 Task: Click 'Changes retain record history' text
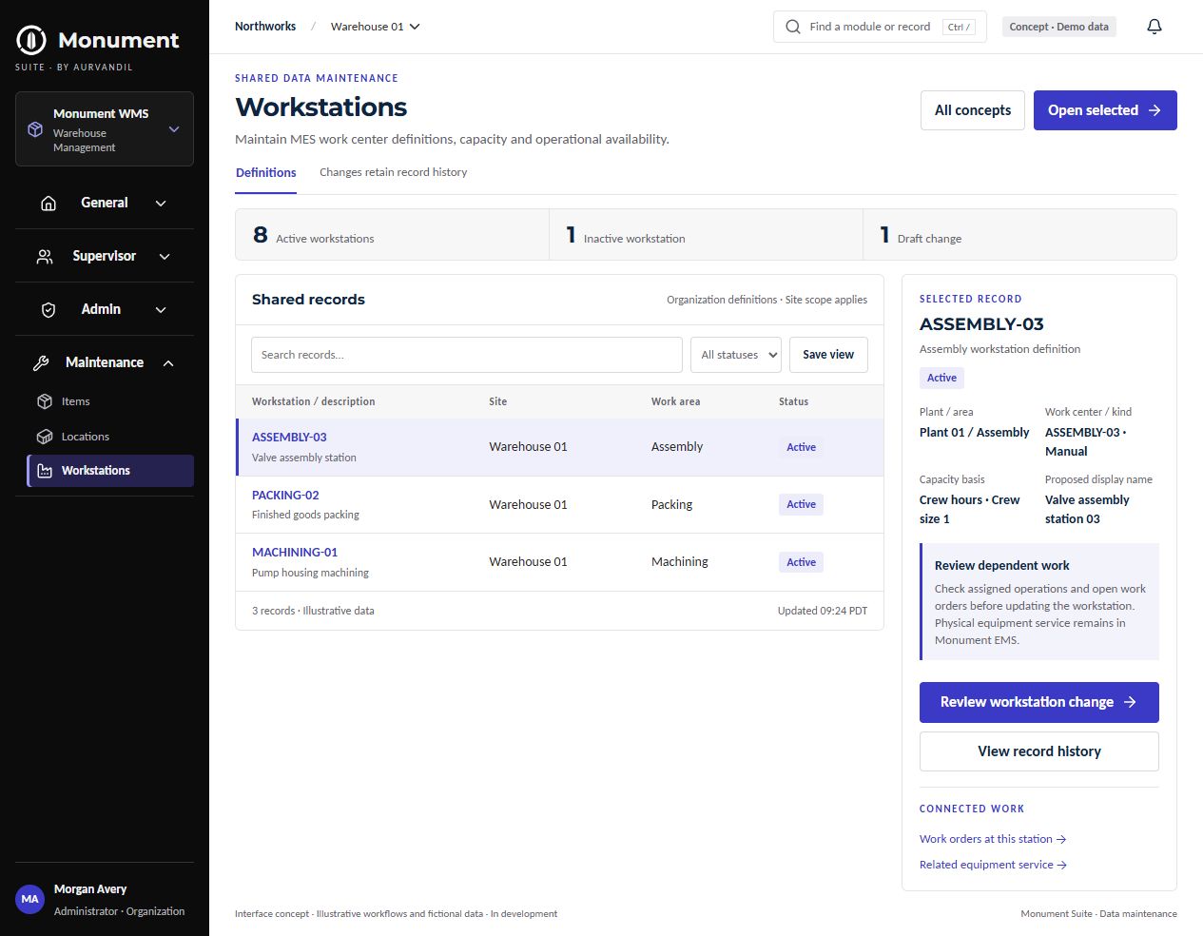(x=394, y=172)
